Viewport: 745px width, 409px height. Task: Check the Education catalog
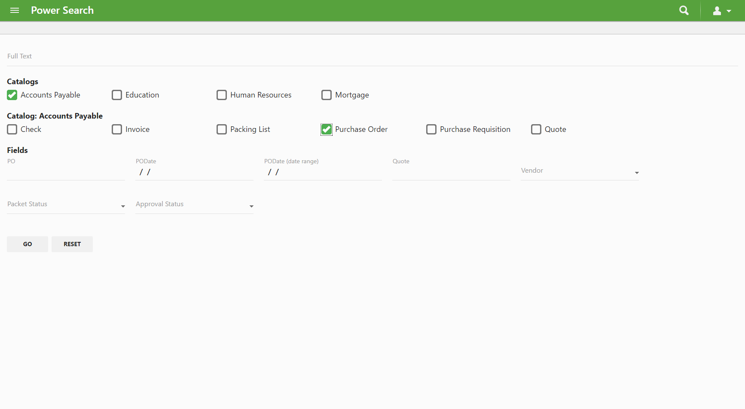tap(117, 95)
